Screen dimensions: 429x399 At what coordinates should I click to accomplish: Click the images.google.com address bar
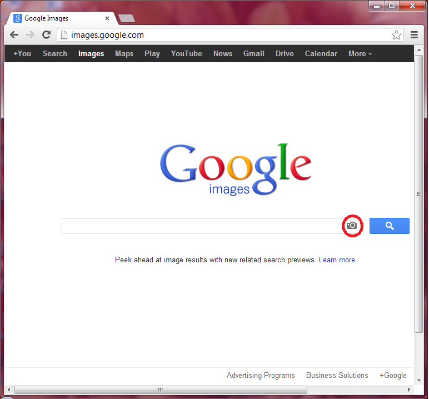pyautogui.click(x=231, y=35)
